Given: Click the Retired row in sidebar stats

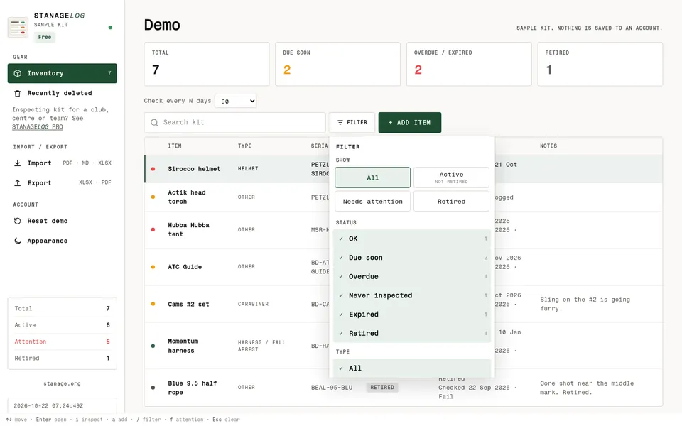Looking at the screenshot, I should (x=63, y=358).
